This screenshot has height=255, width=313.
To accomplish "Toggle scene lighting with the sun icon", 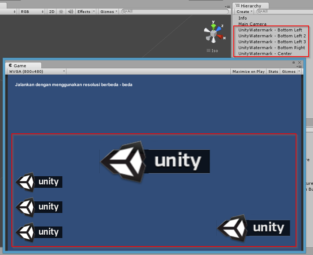I will coord(61,11).
